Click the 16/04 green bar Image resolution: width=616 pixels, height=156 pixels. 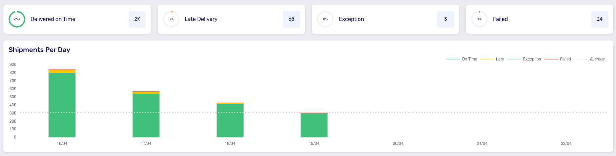[x=62, y=105]
